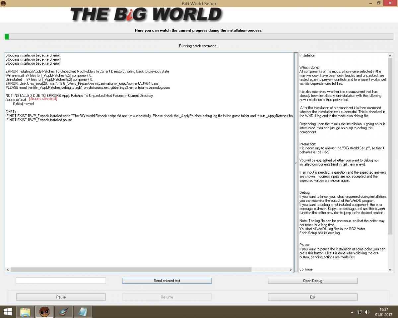
Task: Click the first 'Stopping installation because of error.' line
Action: [x=33, y=55]
